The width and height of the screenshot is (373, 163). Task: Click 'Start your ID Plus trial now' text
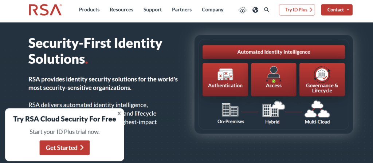[x=64, y=132]
